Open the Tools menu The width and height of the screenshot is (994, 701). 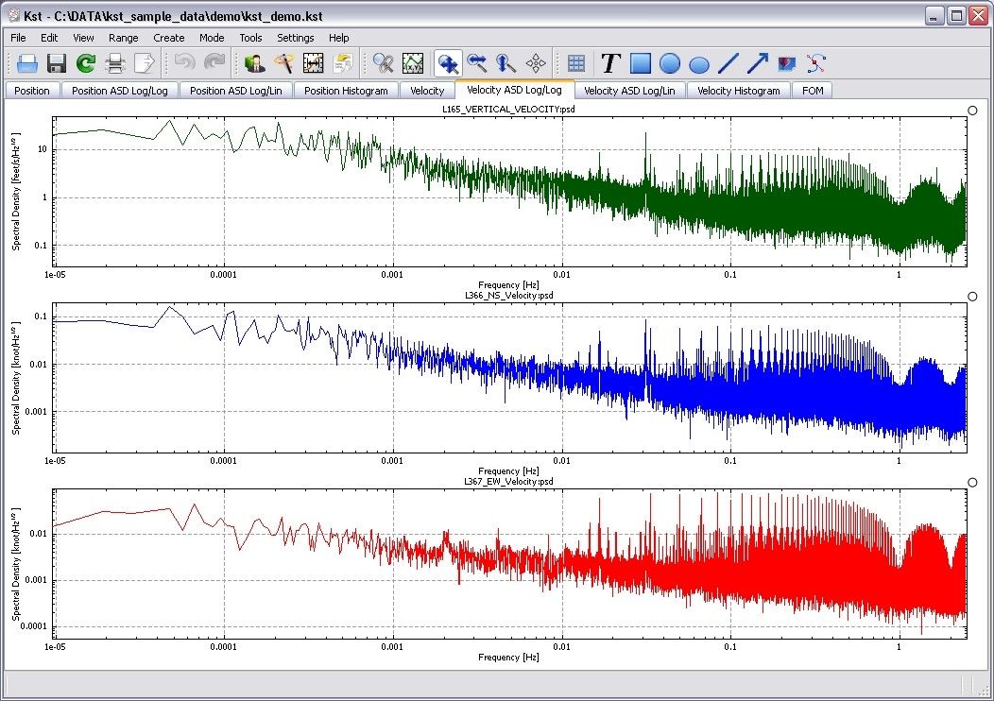tap(250, 38)
